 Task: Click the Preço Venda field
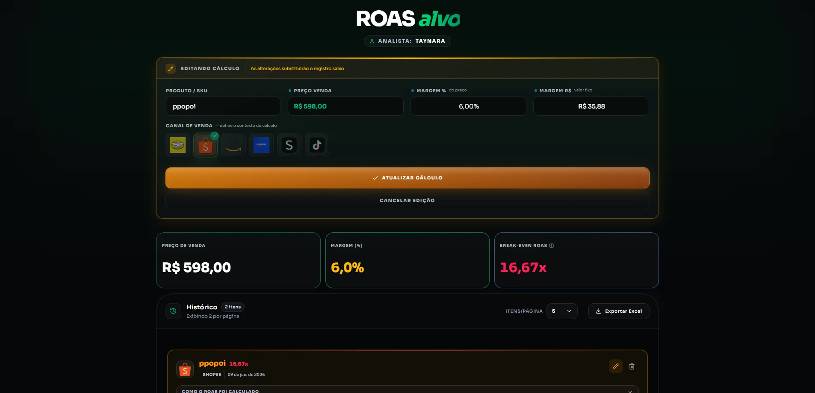(x=345, y=106)
